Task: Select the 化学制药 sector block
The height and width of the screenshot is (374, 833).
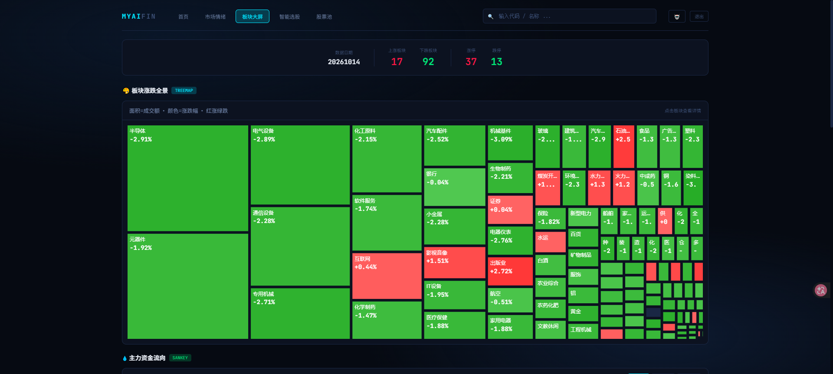Action: tap(387, 320)
